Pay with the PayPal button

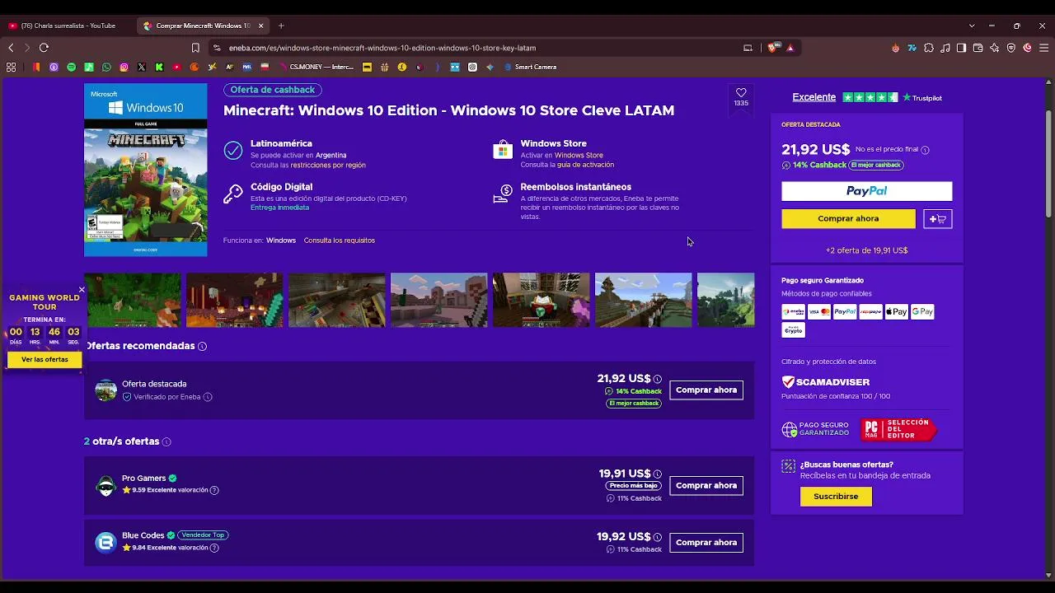click(866, 191)
